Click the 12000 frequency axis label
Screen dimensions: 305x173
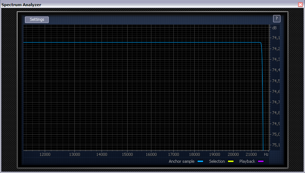point(45,155)
